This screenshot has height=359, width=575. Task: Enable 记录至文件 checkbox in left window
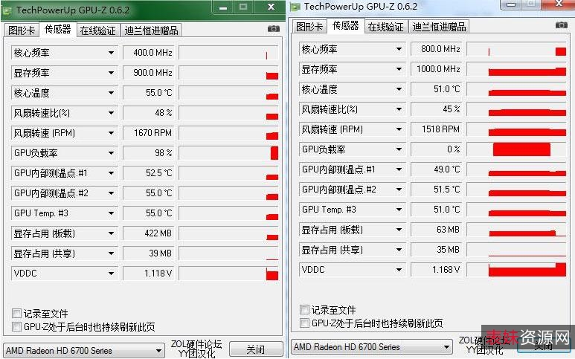pos(16,313)
